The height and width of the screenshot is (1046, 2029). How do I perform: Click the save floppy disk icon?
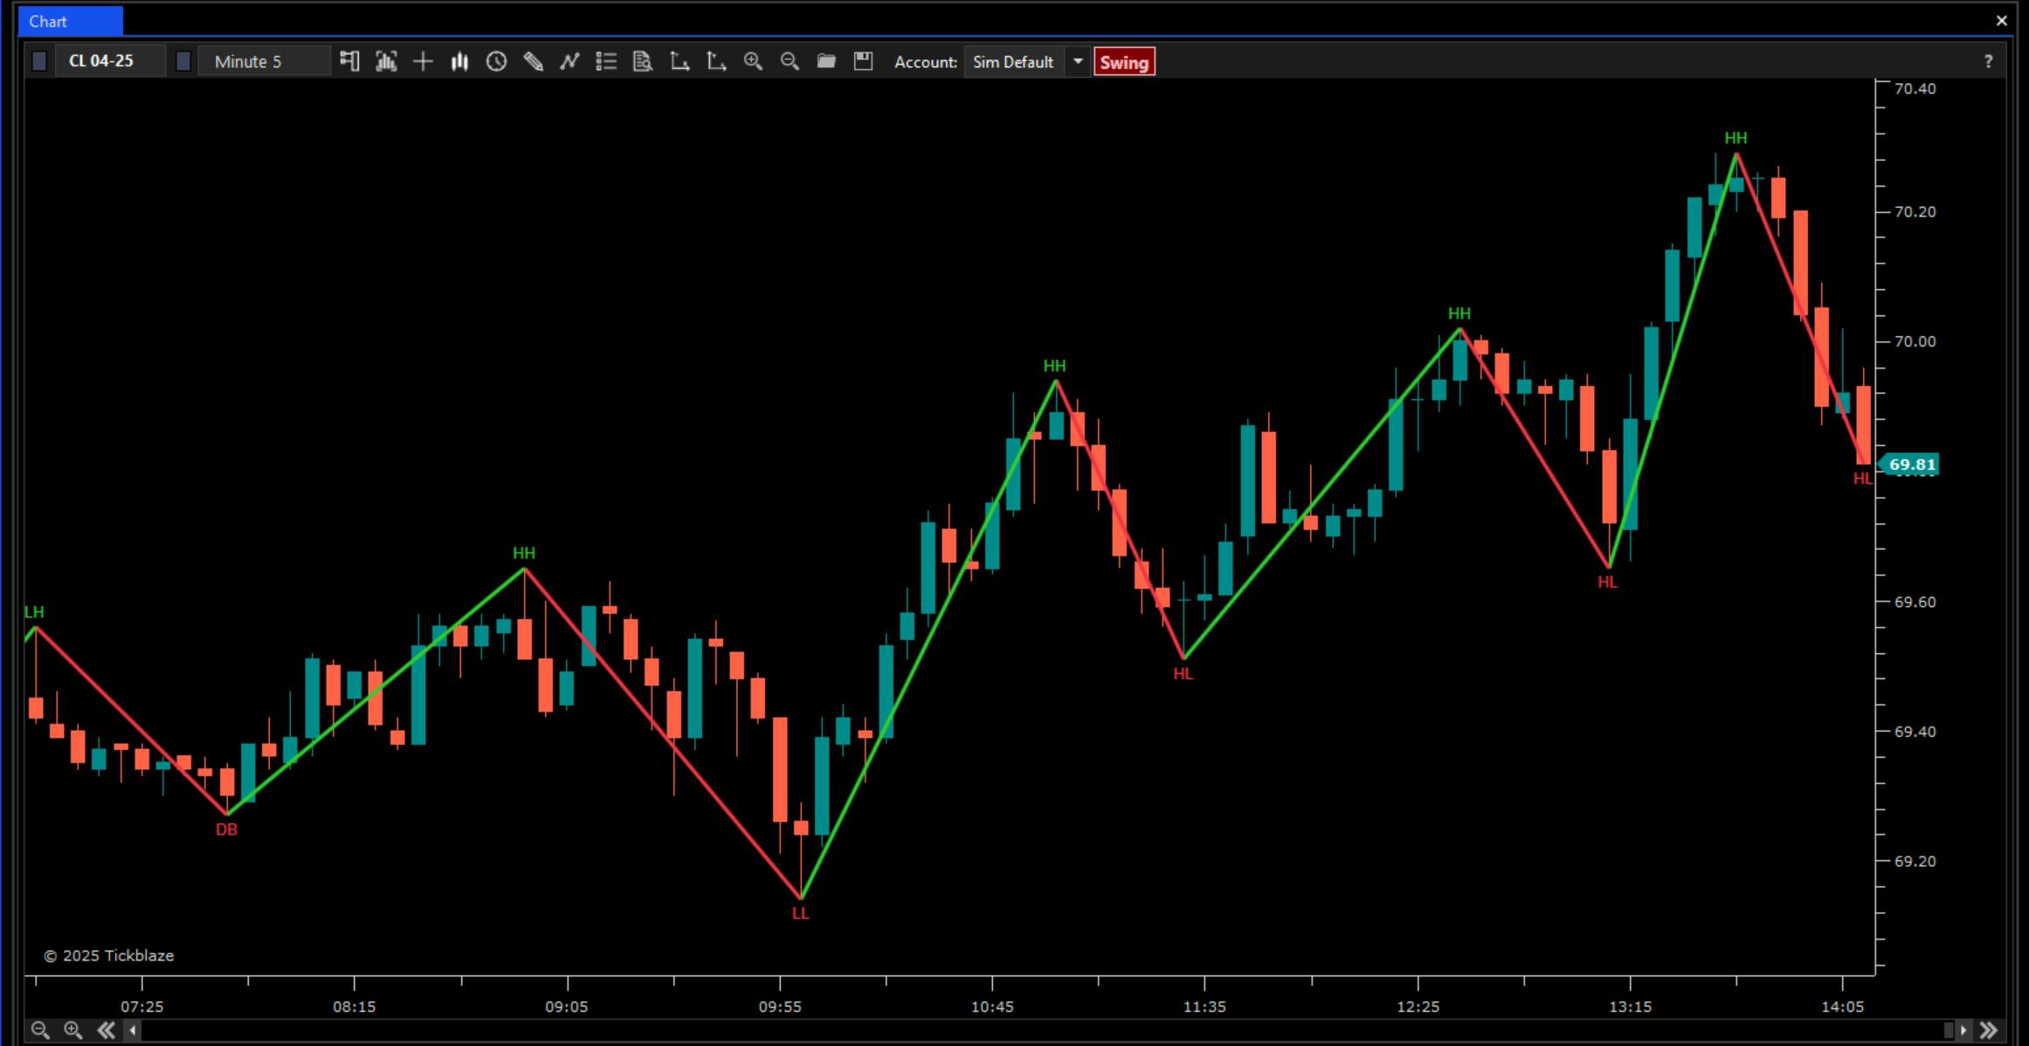coord(863,61)
